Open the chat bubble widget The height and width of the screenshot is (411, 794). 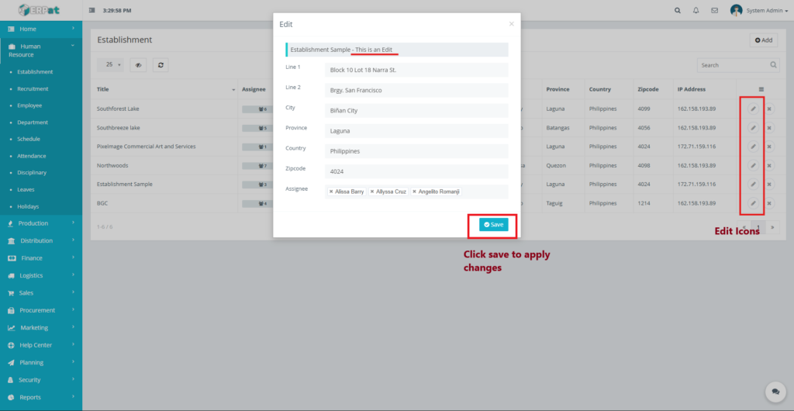(x=775, y=392)
